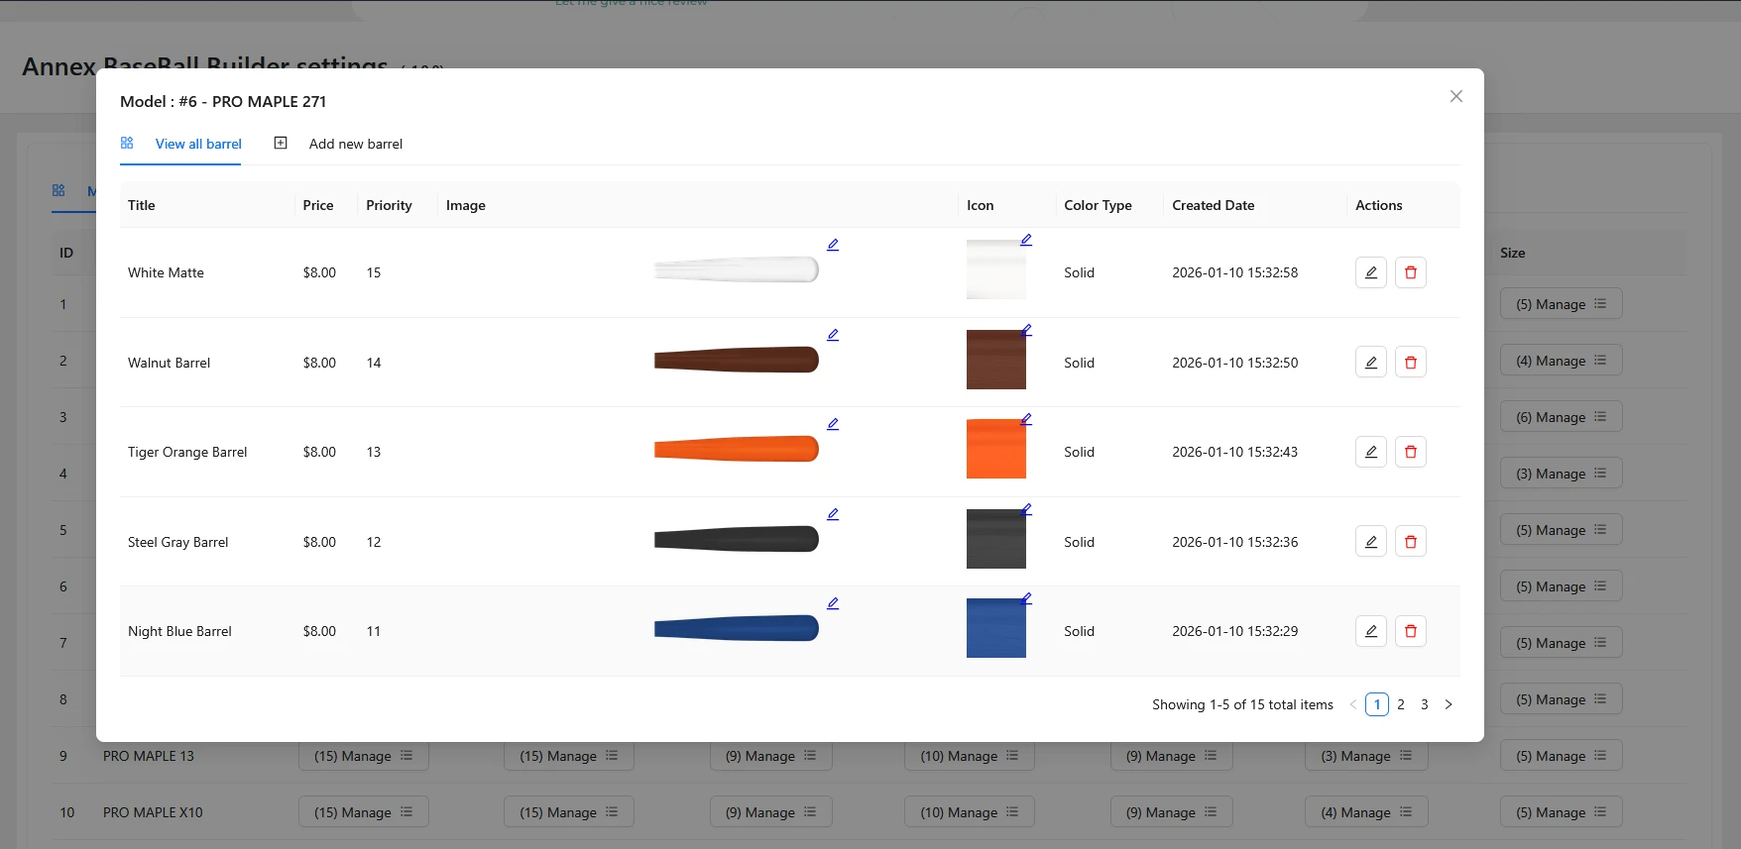Image resolution: width=1741 pixels, height=849 pixels.
Task: Open the Add new barrel tab
Action: [338, 144]
